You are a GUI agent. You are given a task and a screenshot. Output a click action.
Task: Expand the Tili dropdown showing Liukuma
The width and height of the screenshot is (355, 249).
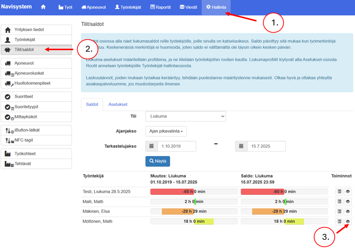pyautogui.click(x=186, y=116)
